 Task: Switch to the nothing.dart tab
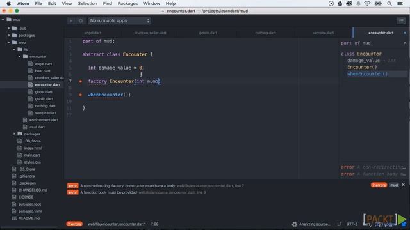click(x=265, y=33)
